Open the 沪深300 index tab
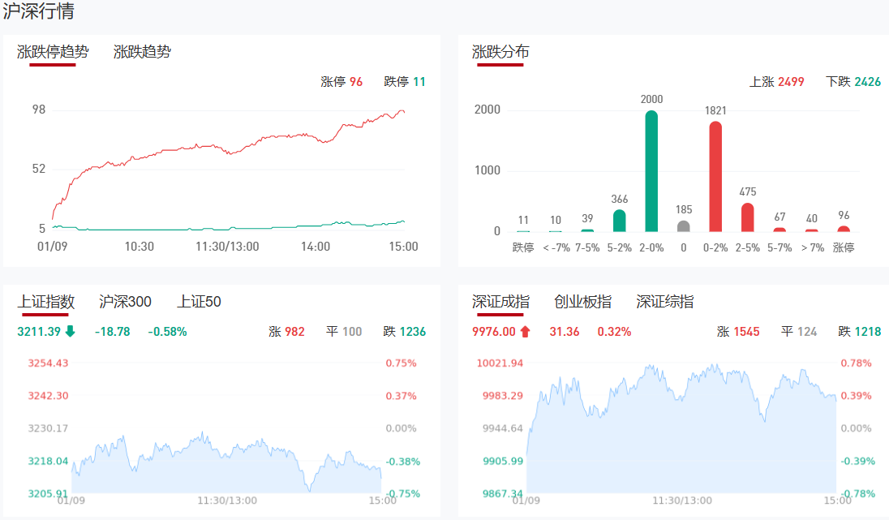The image size is (889, 520). (125, 302)
